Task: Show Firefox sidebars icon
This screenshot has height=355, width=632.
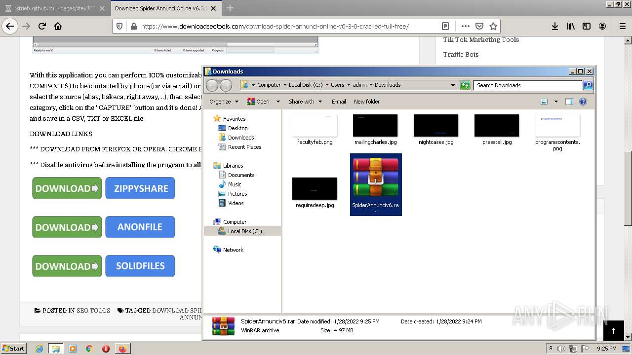Action: coord(587,26)
